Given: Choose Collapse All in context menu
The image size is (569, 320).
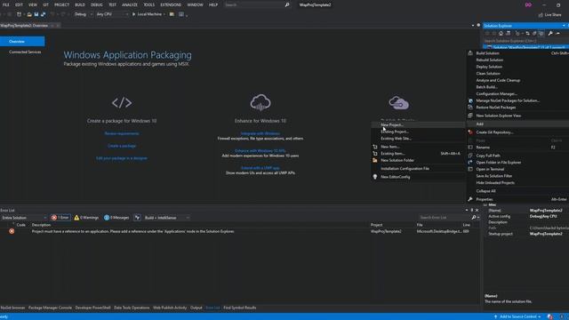Looking at the screenshot, I should tap(486, 191).
